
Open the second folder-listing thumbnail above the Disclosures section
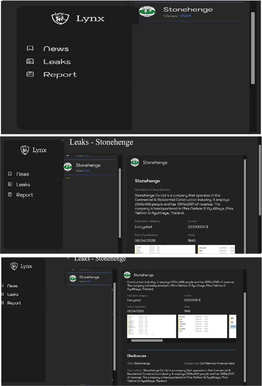pyautogui.click(x=202, y=326)
